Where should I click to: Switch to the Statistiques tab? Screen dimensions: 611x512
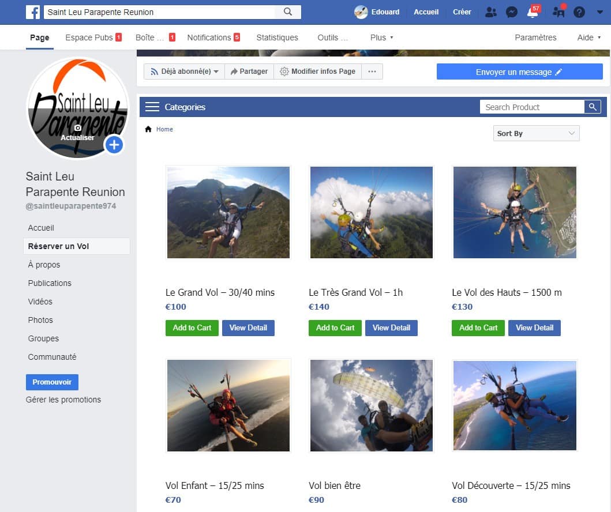[x=277, y=37]
